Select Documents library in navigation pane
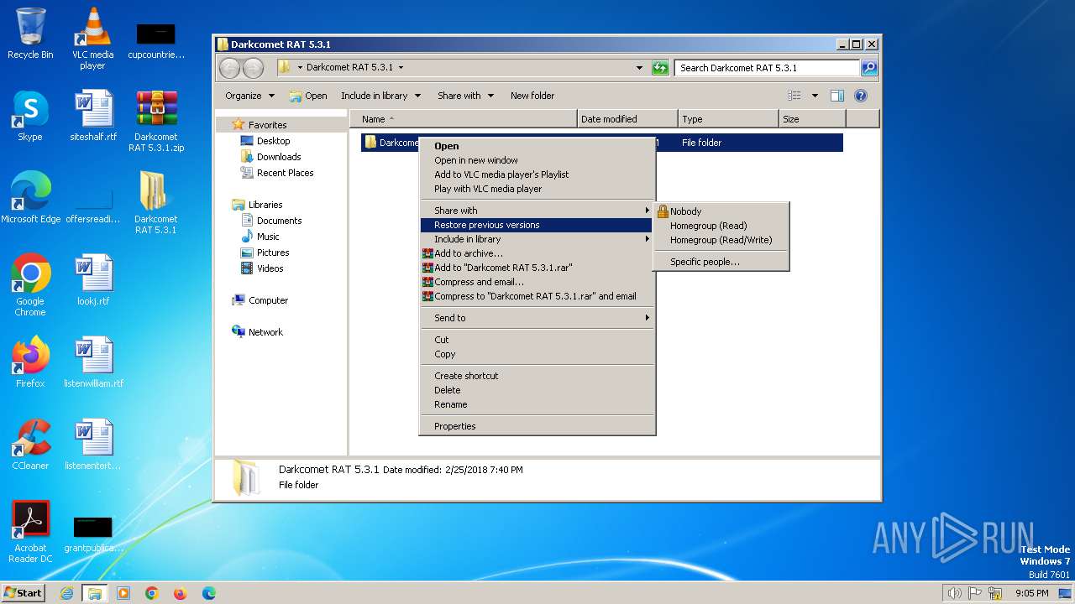This screenshot has width=1075, height=604. pyautogui.click(x=279, y=221)
